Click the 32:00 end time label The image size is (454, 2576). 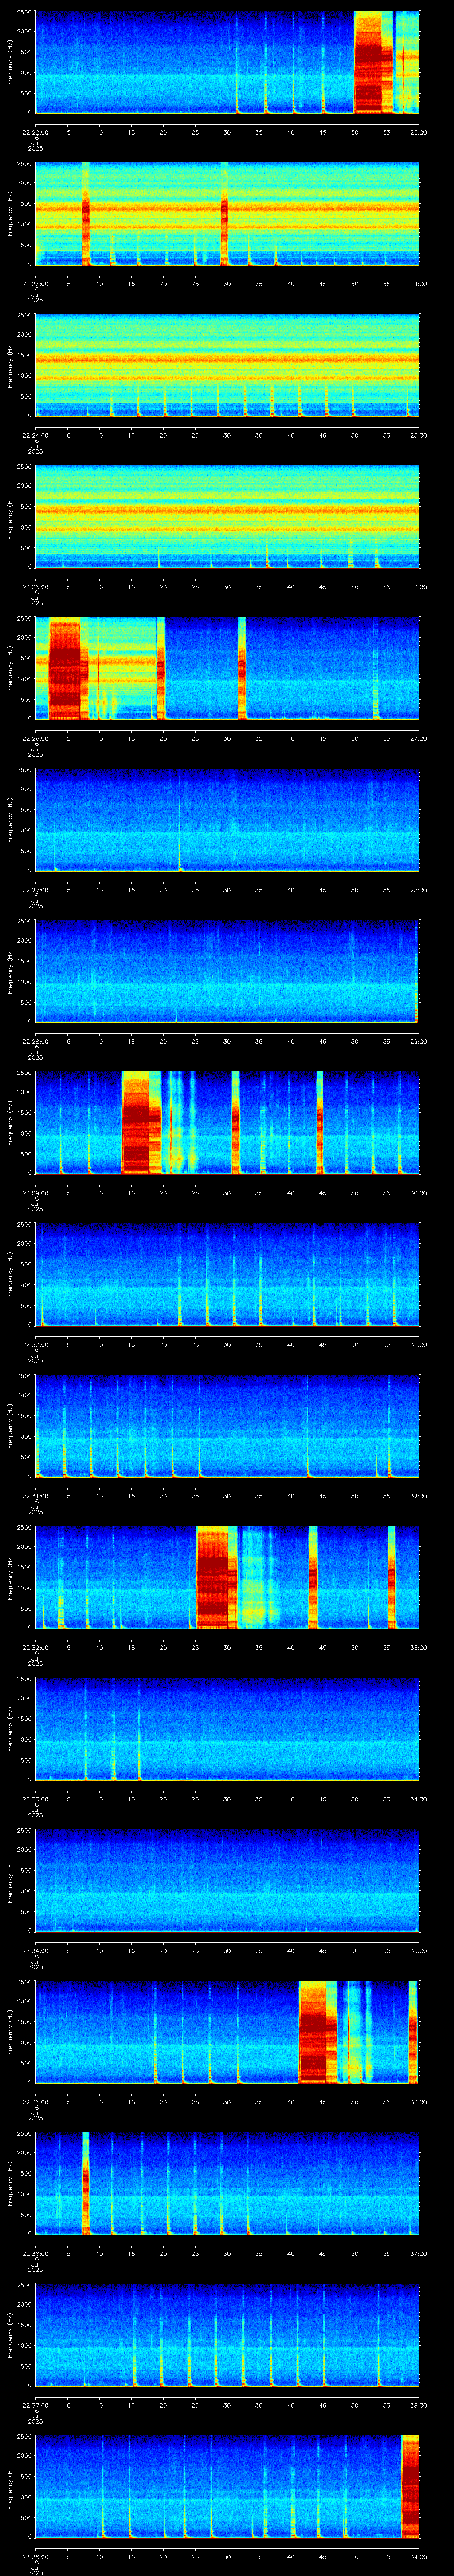point(418,1496)
